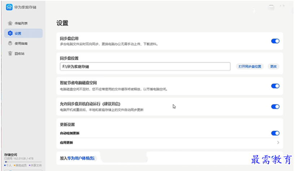Click the 同步盘启用 heading text
This screenshot has width=295, height=171.
click(69, 38)
